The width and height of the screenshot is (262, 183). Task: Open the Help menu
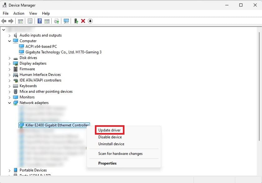click(46, 13)
